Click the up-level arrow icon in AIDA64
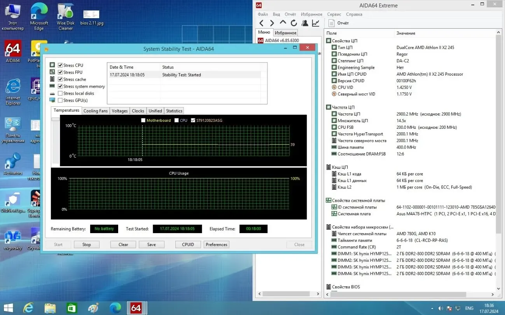 click(x=283, y=23)
